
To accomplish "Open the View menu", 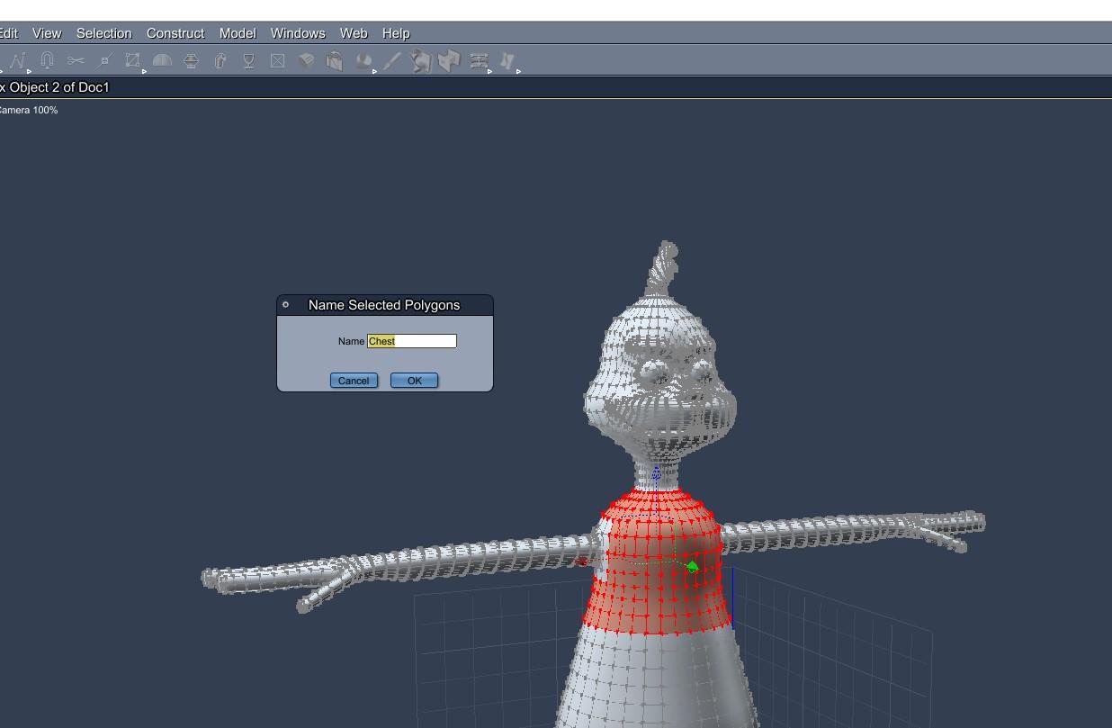I will click(x=47, y=33).
